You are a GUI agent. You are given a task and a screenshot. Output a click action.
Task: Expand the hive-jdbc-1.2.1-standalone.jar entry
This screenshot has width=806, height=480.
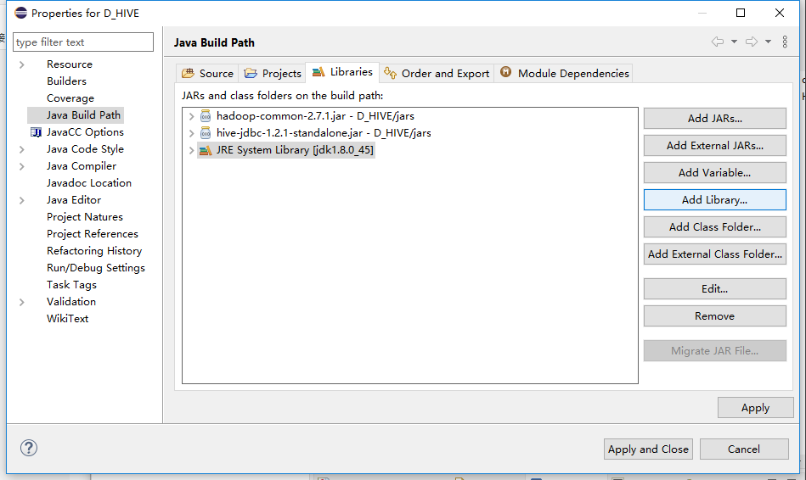coord(191,133)
